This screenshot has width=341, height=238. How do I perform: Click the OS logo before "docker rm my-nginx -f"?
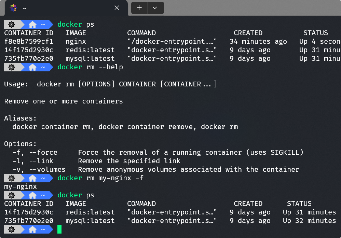(x=12, y=178)
